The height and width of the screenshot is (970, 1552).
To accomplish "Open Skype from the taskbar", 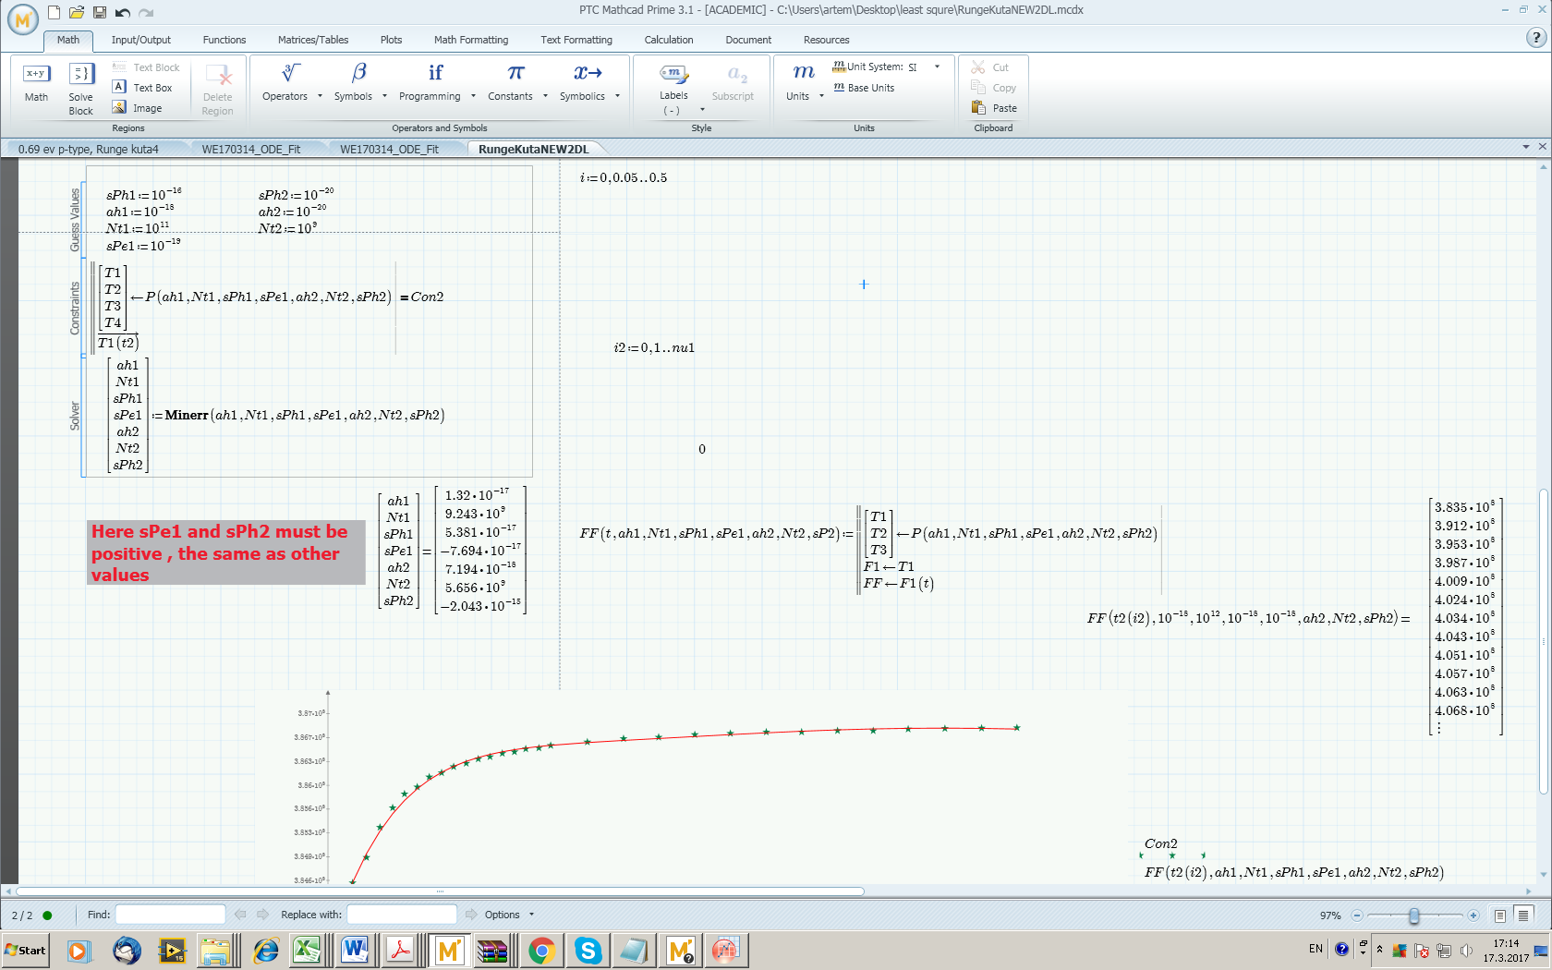I will [x=588, y=950].
